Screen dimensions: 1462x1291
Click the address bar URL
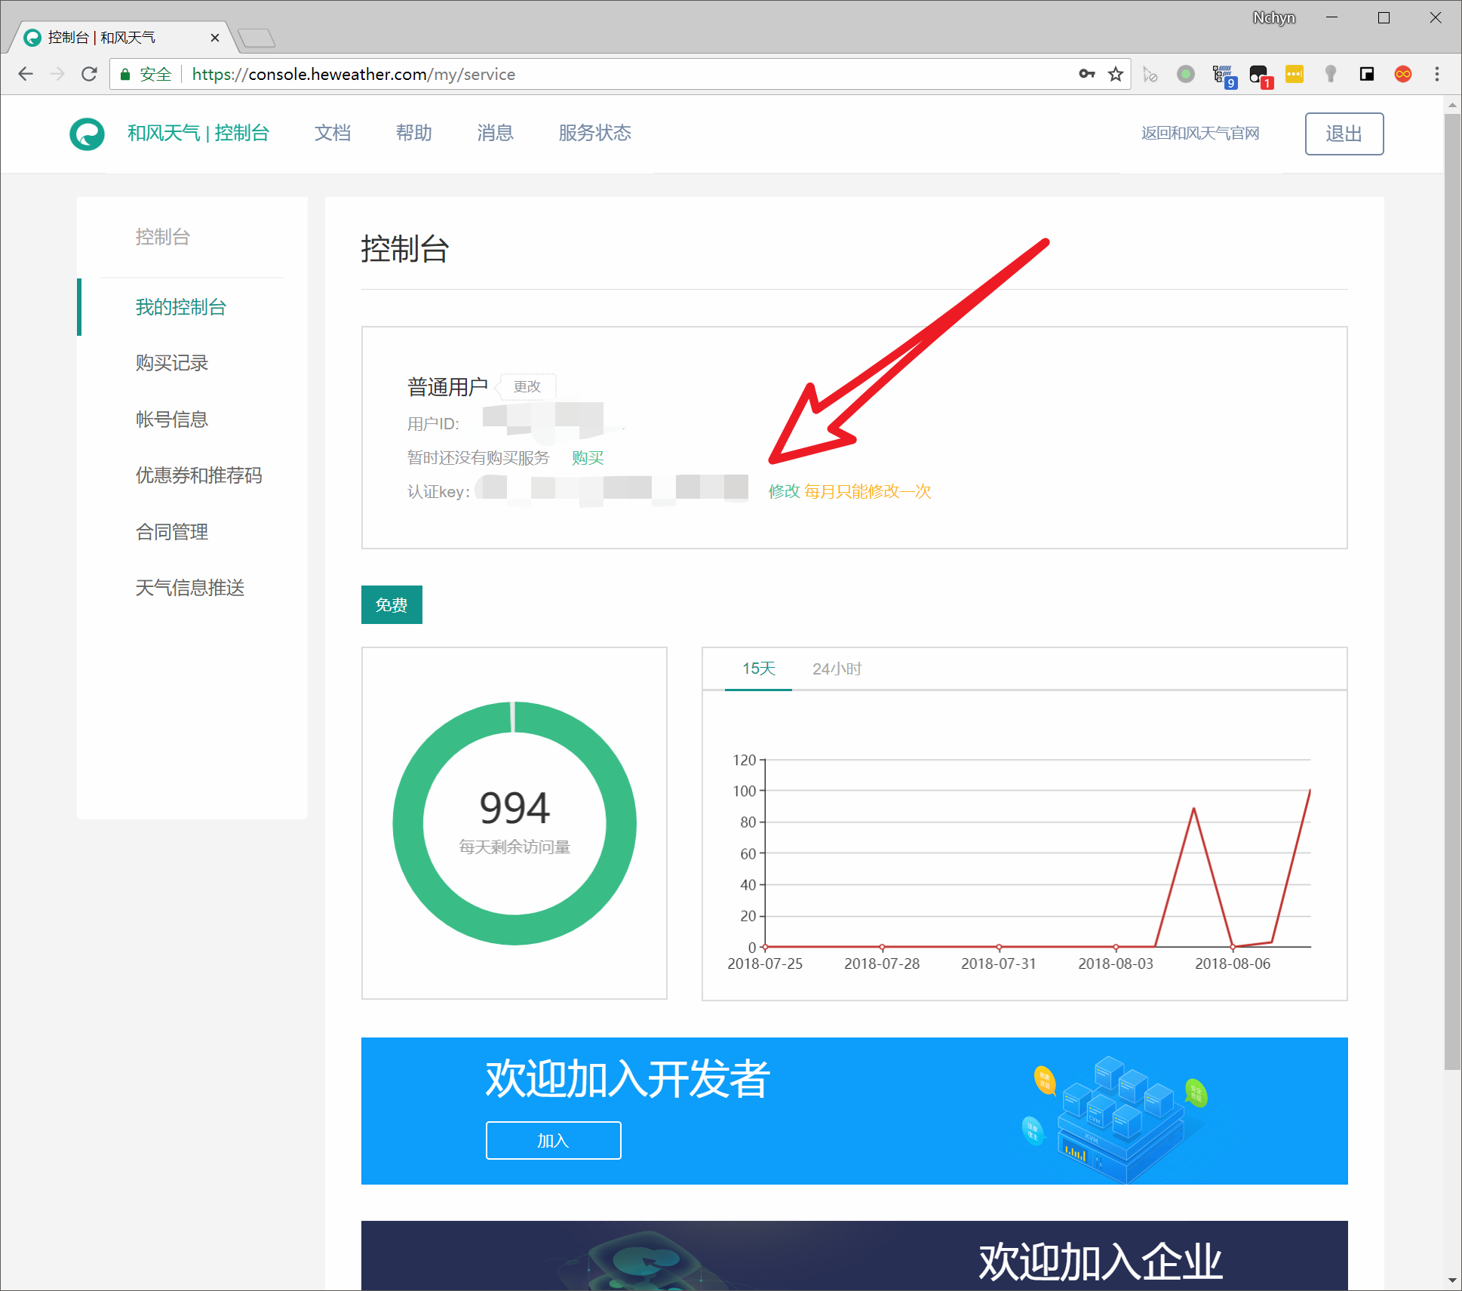[353, 74]
